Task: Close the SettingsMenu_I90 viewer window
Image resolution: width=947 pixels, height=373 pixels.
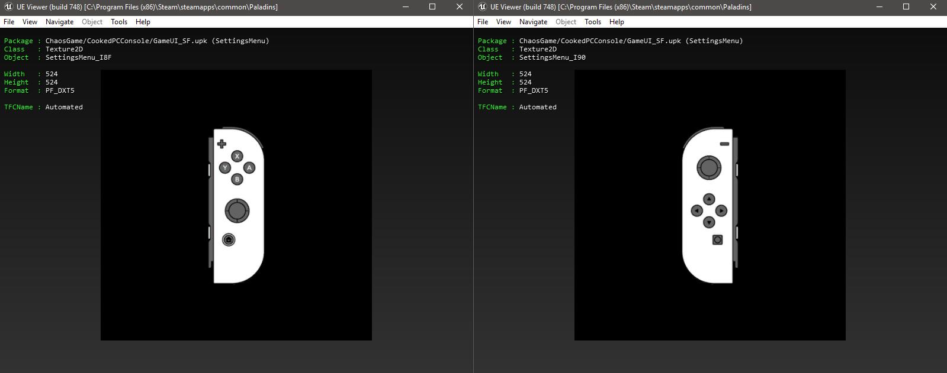Action: (x=933, y=7)
